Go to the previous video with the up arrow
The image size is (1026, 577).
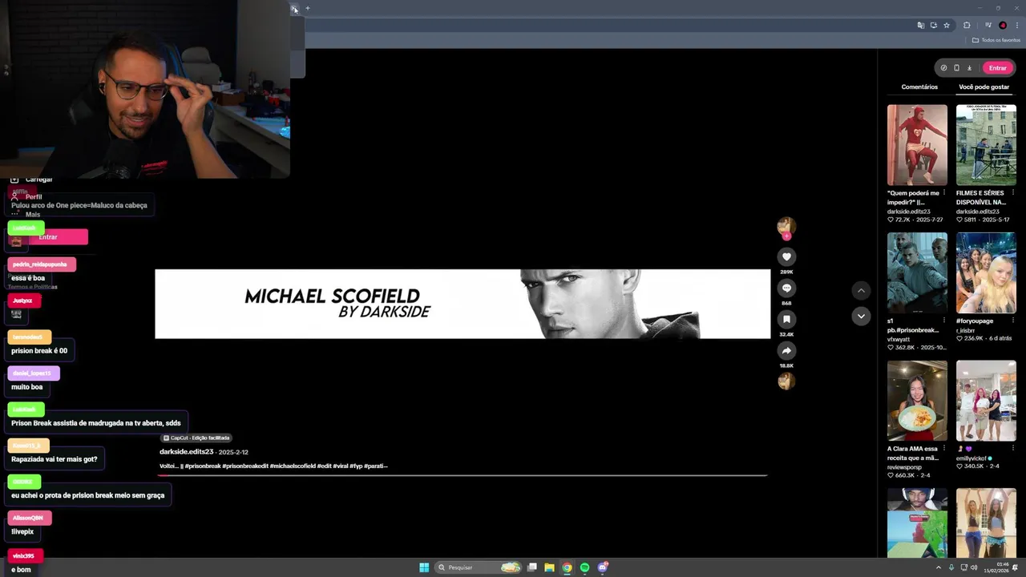[861, 290]
